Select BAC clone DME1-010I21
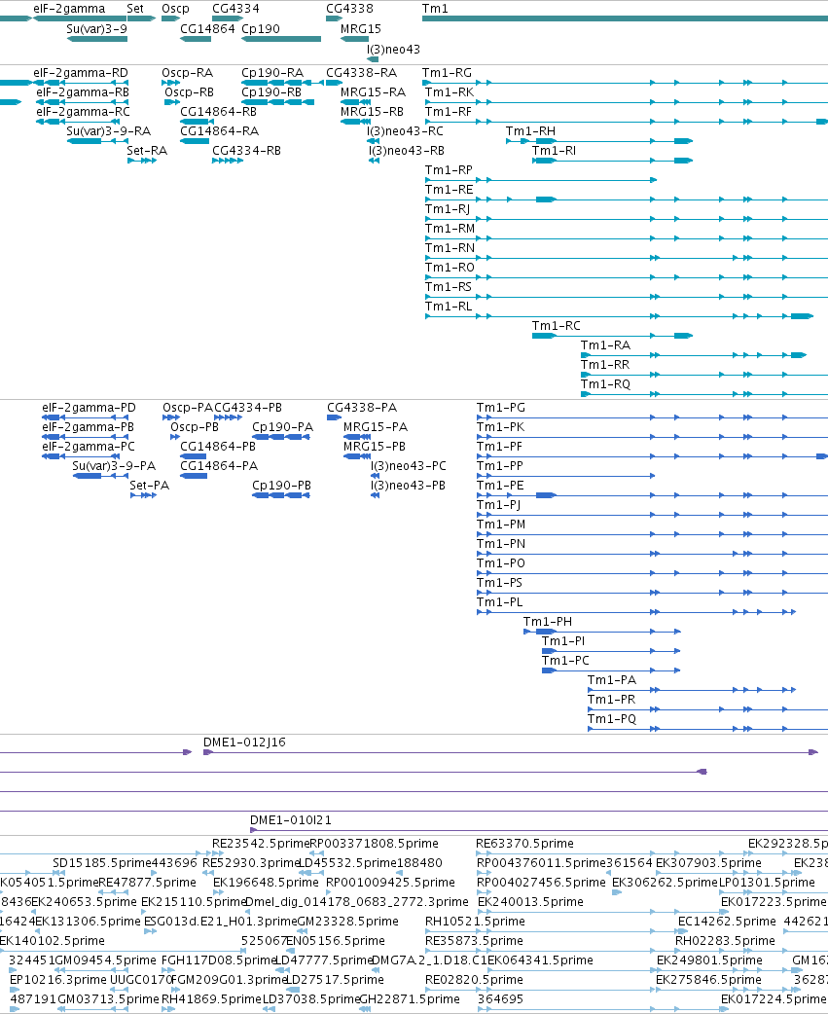This screenshot has height=1014, width=828. pos(291,820)
